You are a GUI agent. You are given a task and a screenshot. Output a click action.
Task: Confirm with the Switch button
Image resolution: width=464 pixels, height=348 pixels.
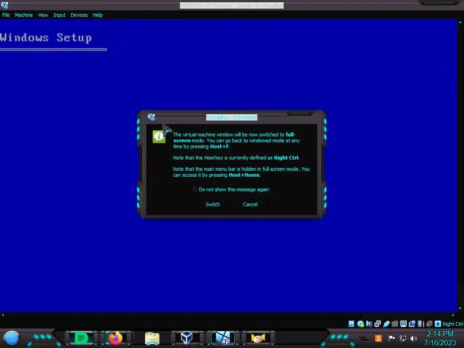[x=213, y=204]
